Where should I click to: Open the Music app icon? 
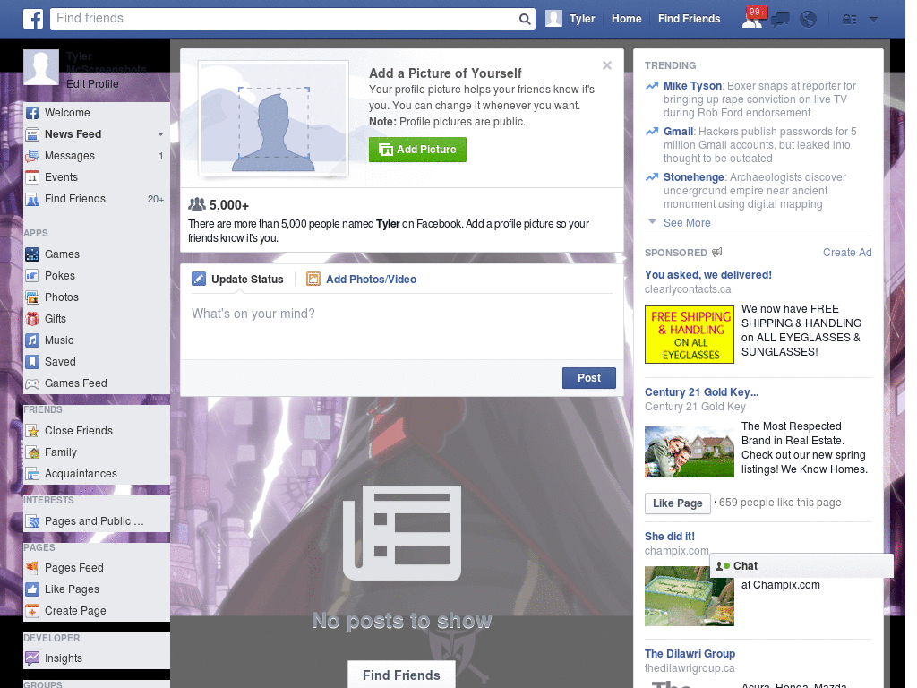(x=32, y=340)
